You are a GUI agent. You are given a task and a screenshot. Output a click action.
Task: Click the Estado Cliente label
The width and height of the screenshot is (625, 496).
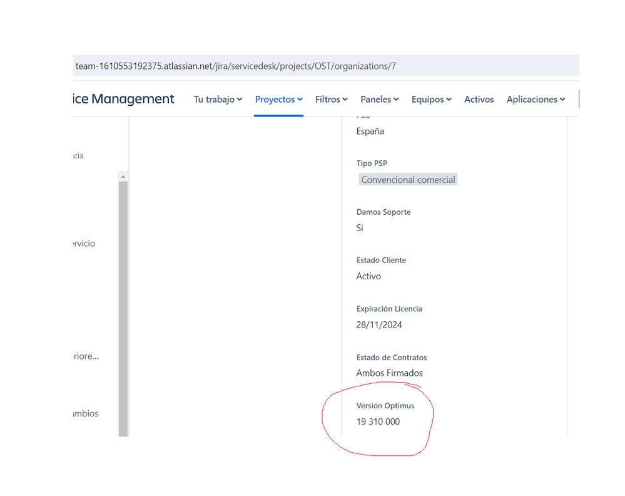[381, 260]
